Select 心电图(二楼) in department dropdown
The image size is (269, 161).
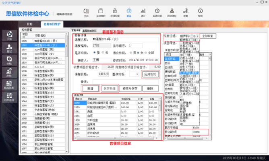click(x=189, y=76)
